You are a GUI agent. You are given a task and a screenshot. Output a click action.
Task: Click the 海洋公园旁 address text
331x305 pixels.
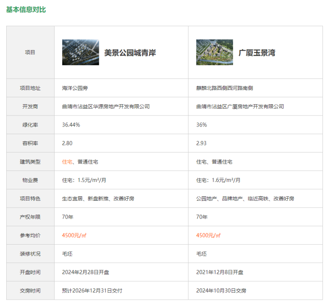tap(75, 88)
